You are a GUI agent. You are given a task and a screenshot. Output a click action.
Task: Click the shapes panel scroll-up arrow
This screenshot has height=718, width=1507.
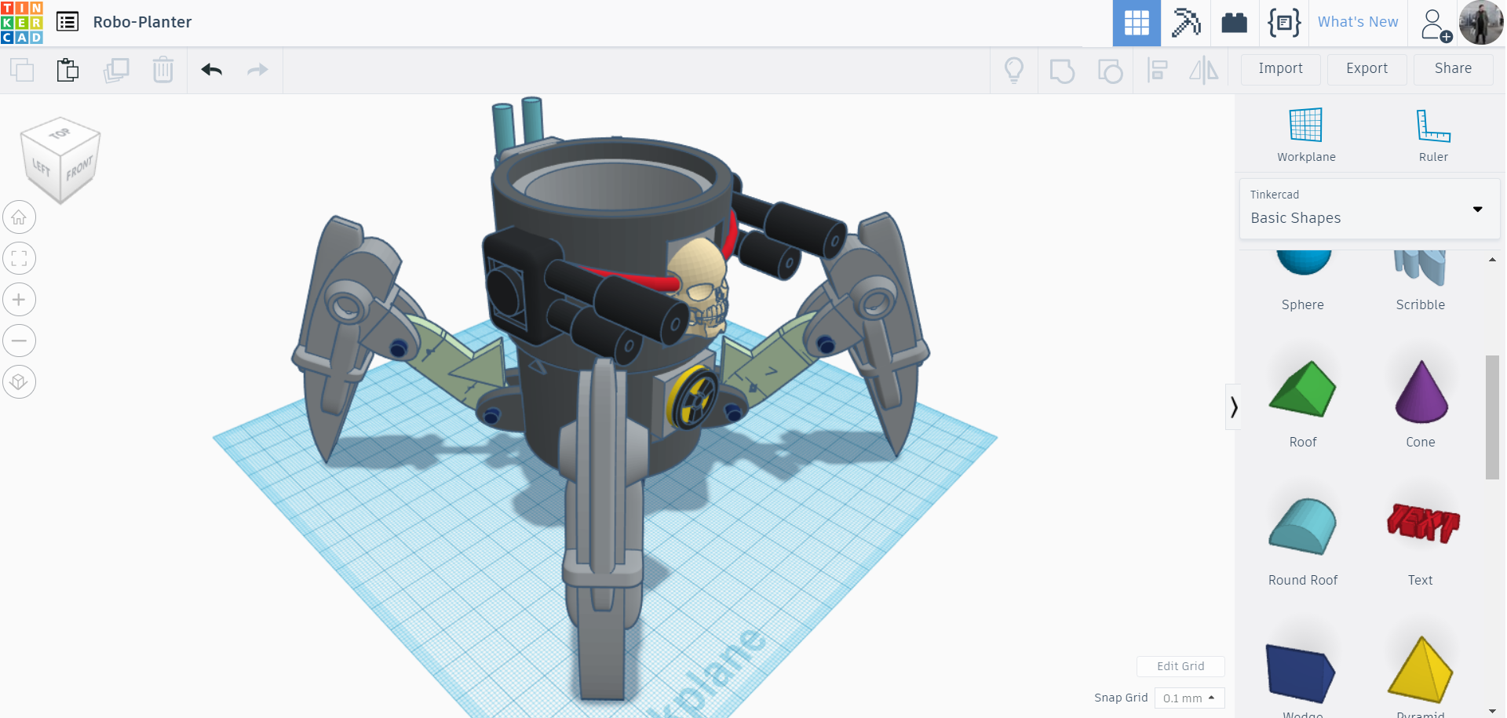click(1492, 260)
